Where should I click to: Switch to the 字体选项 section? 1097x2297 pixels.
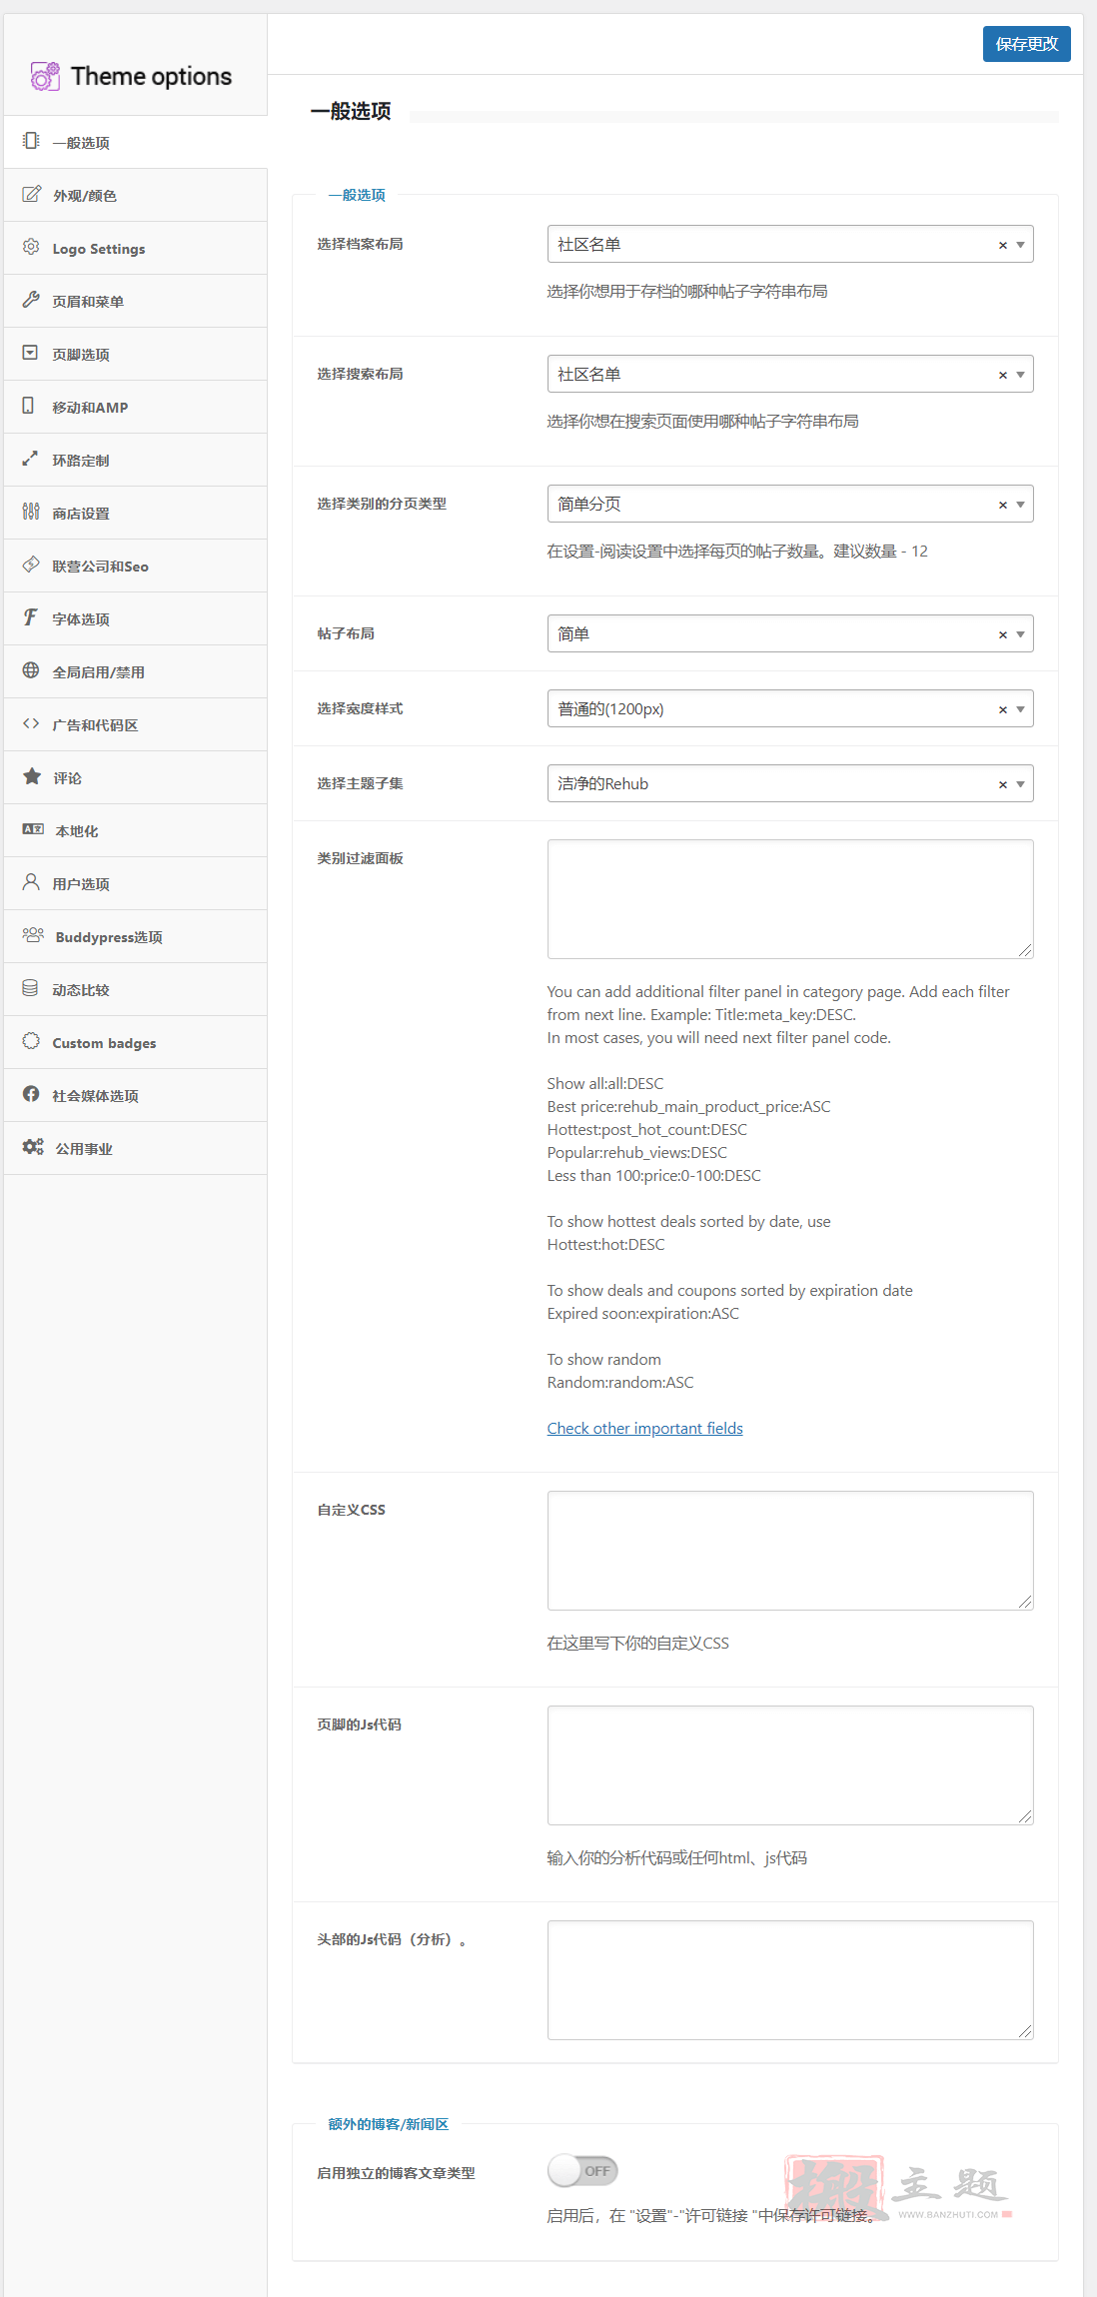tap(136, 618)
